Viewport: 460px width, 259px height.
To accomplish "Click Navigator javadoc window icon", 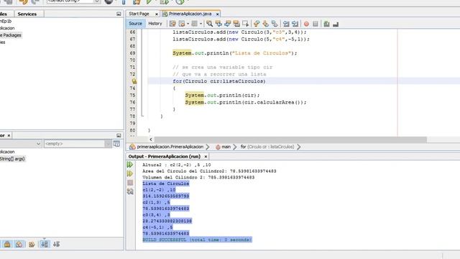I will point(116,144).
